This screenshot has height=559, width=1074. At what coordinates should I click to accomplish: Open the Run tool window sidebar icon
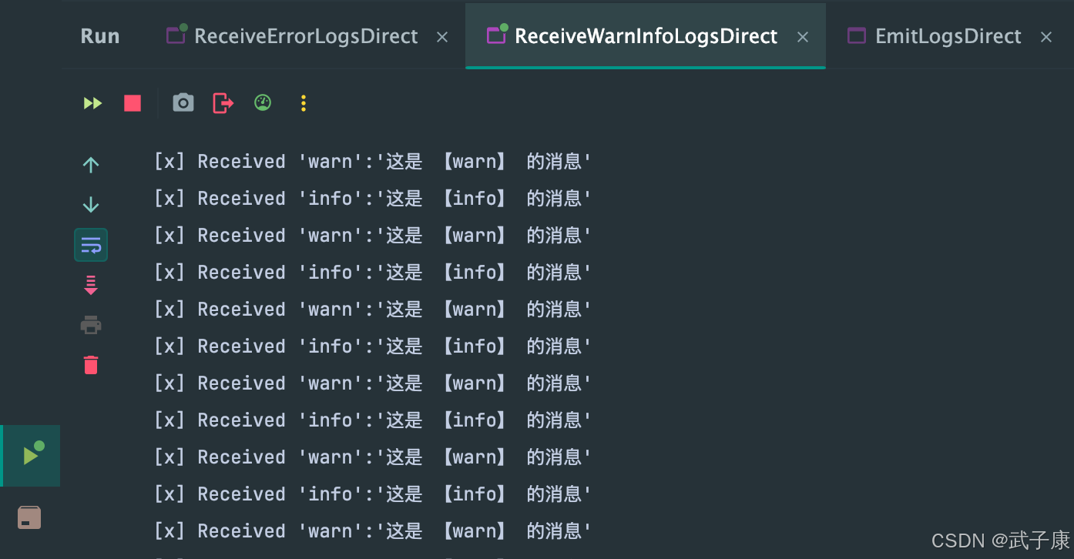click(30, 455)
